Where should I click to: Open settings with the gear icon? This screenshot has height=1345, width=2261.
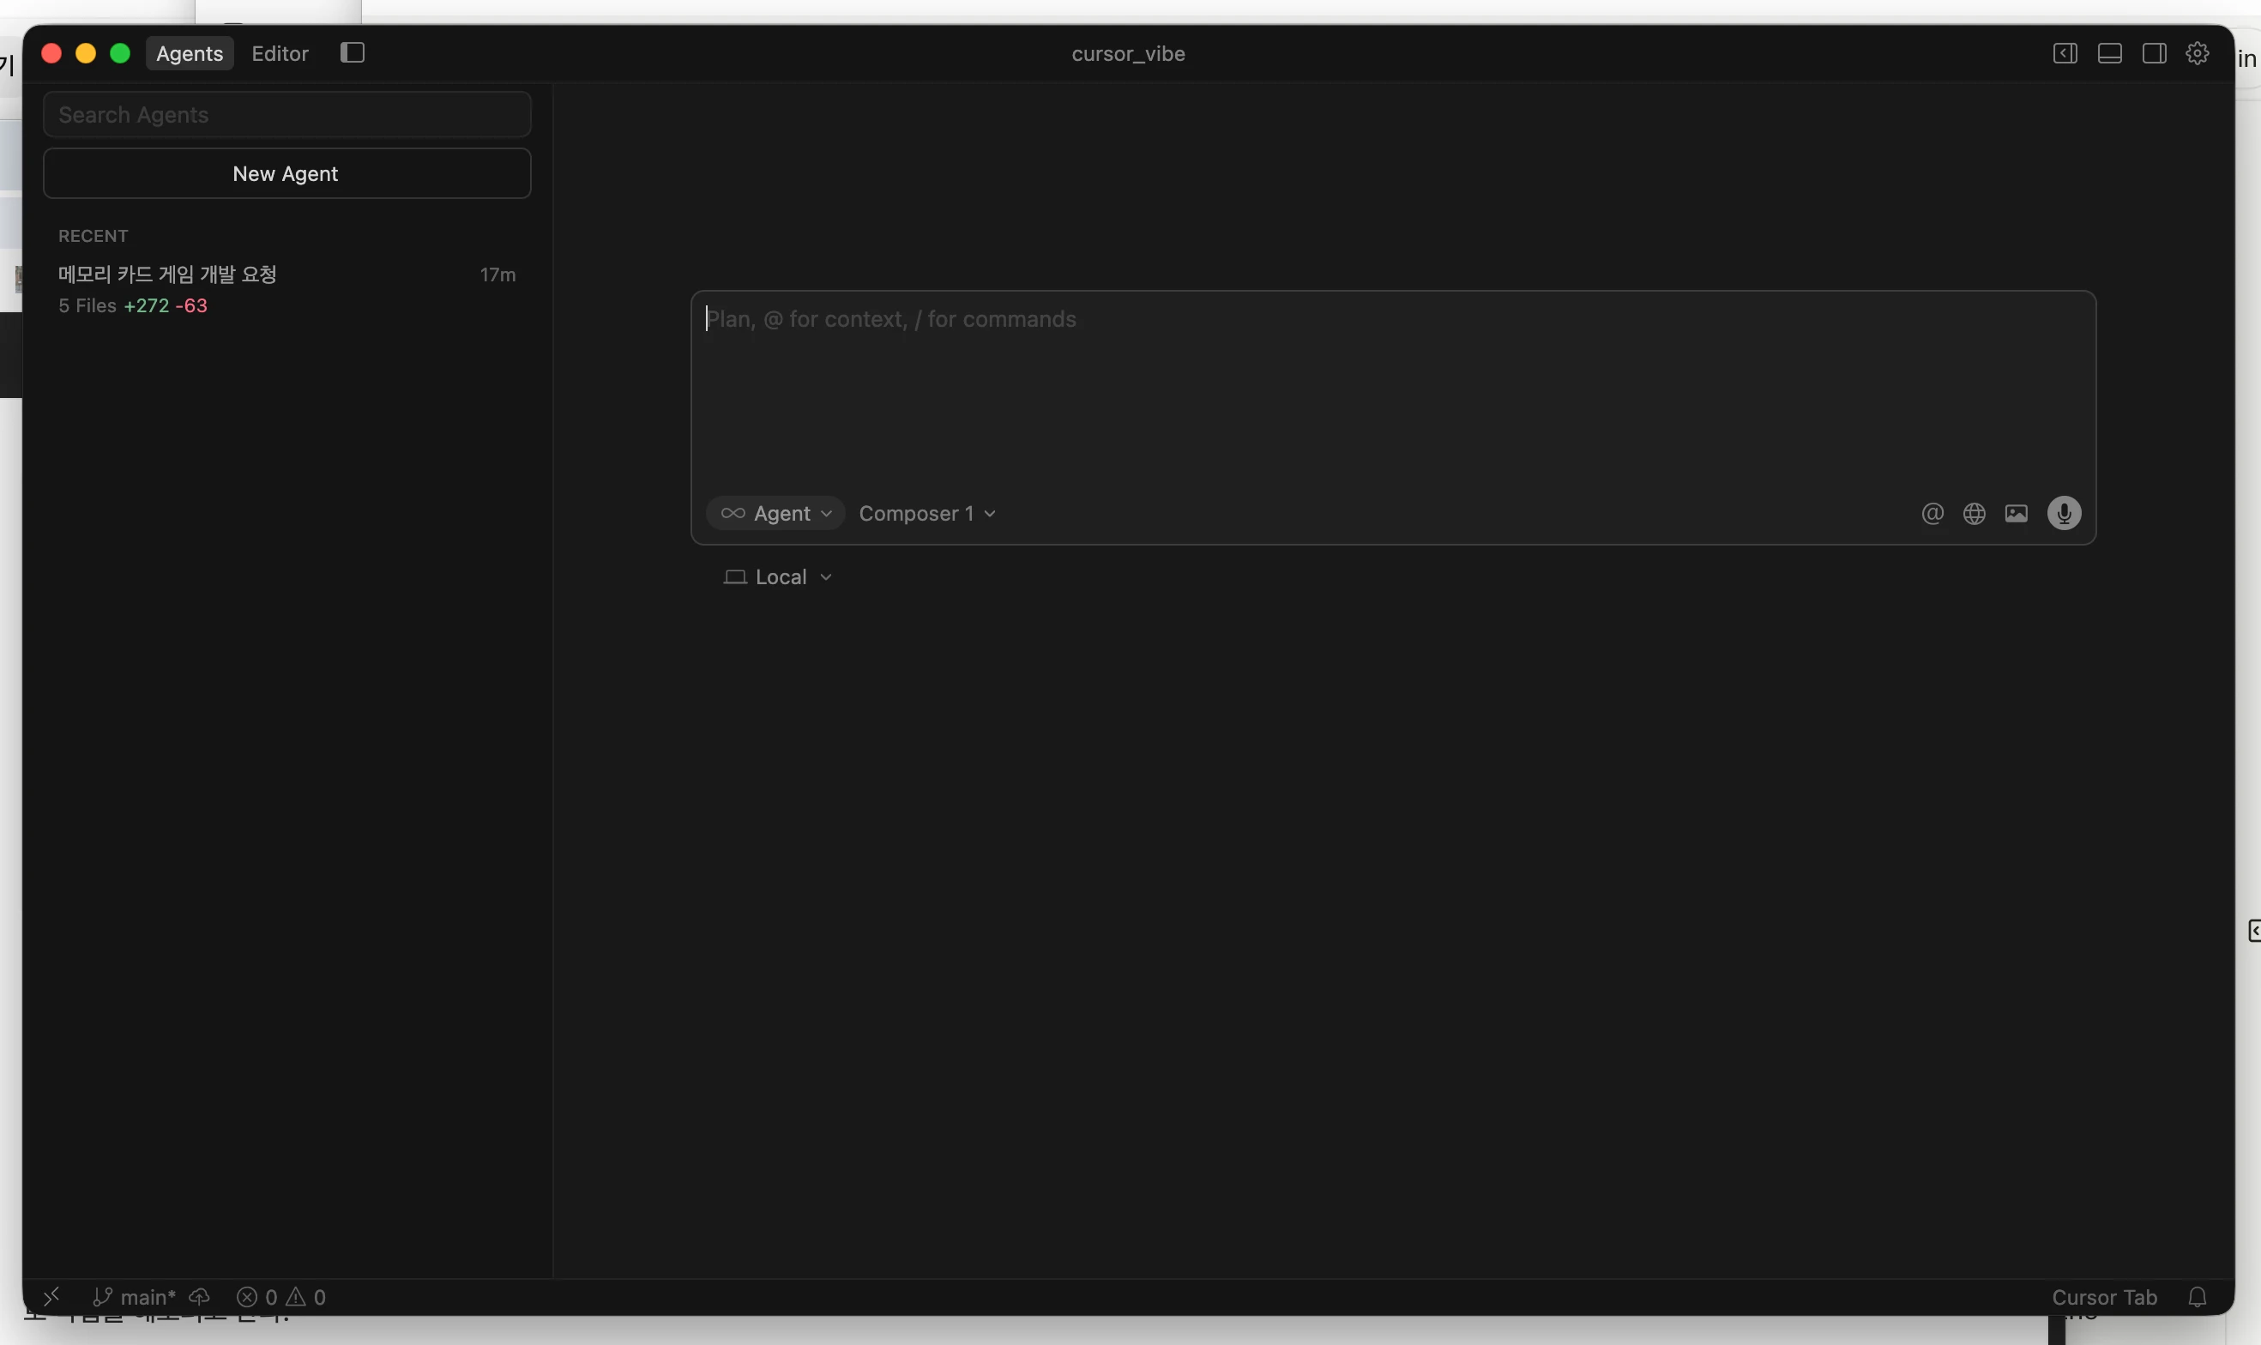coord(2197,53)
